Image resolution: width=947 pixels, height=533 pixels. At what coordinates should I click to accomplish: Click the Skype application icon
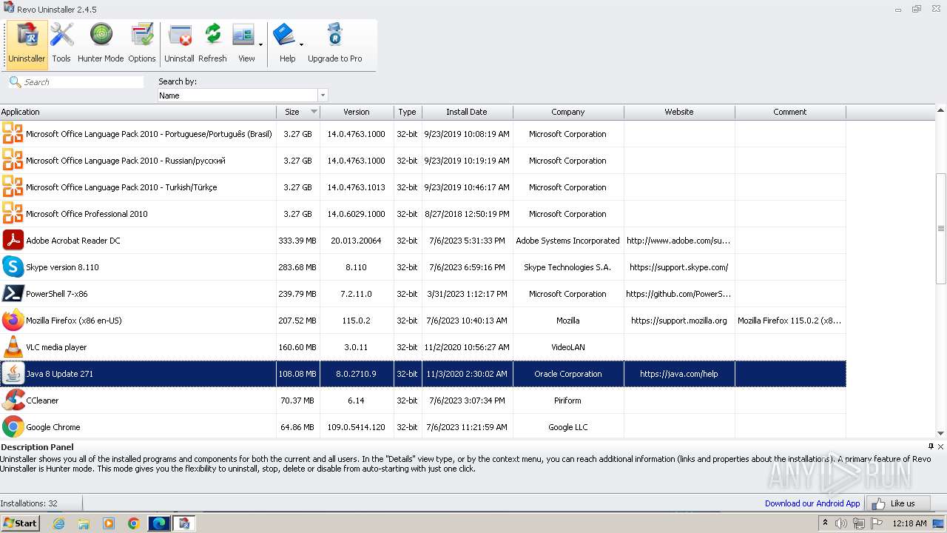coord(13,266)
